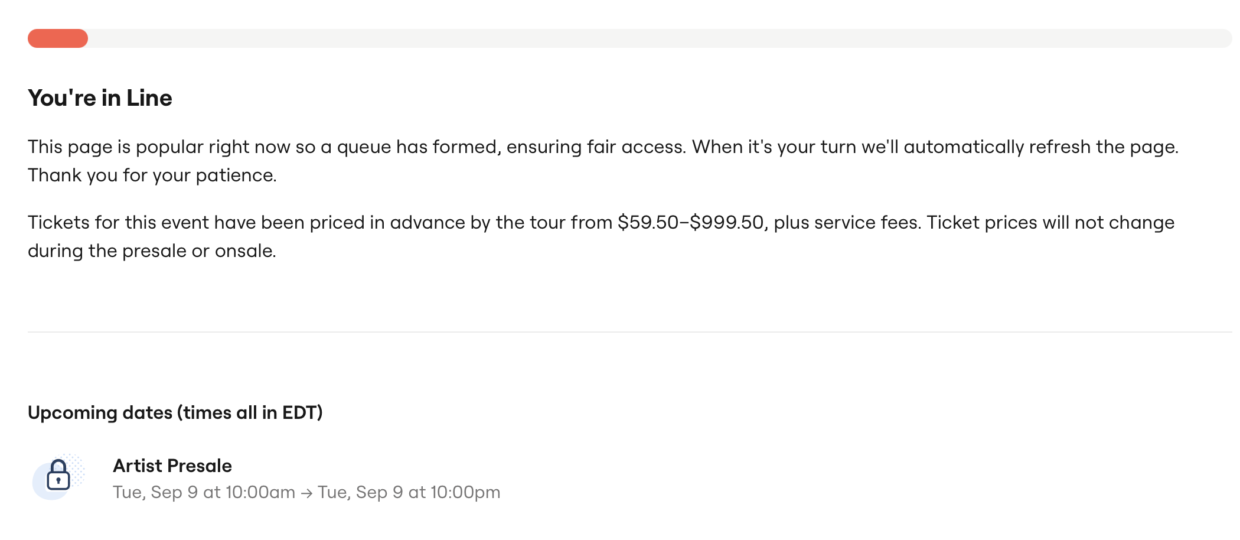1240x540 pixels.
Task: Click the red filled part of the queue progress bar
Action: click(x=58, y=38)
